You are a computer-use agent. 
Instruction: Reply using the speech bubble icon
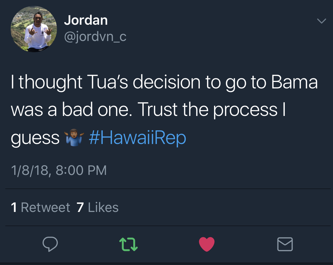pos(50,244)
